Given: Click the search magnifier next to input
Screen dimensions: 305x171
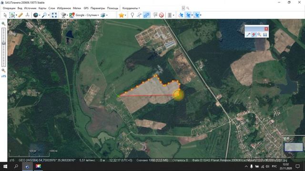Looking at the screenshot, I should 188,8.
